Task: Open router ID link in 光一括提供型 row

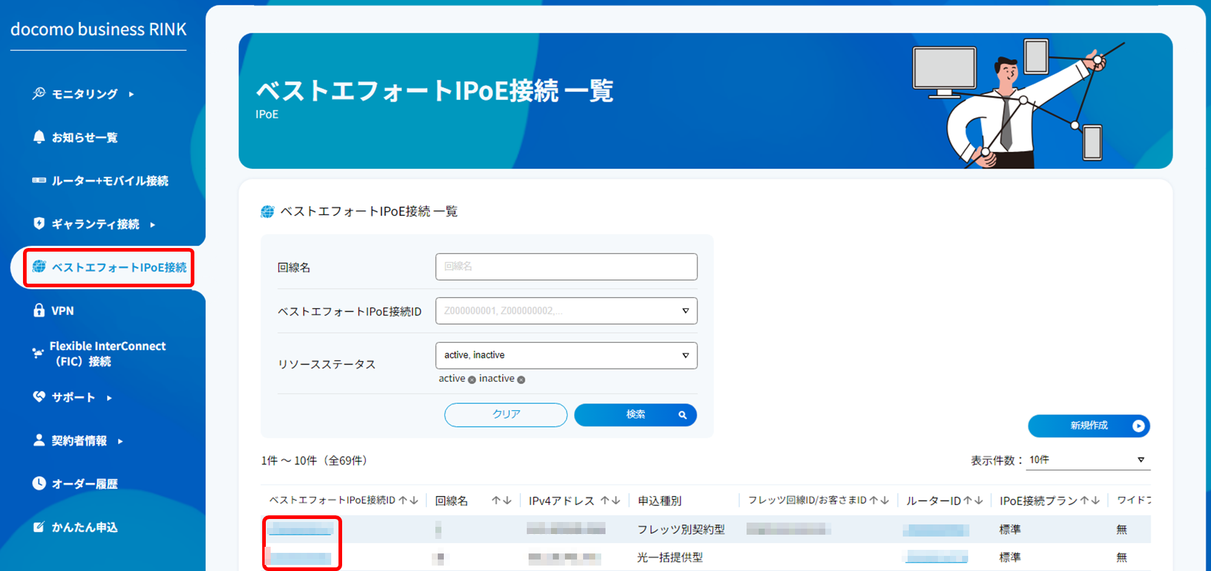Action: pyautogui.click(x=936, y=557)
